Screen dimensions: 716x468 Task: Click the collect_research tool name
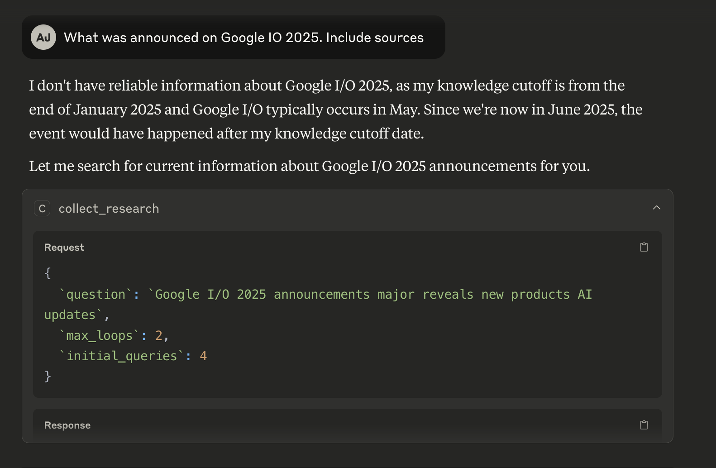click(109, 209)
